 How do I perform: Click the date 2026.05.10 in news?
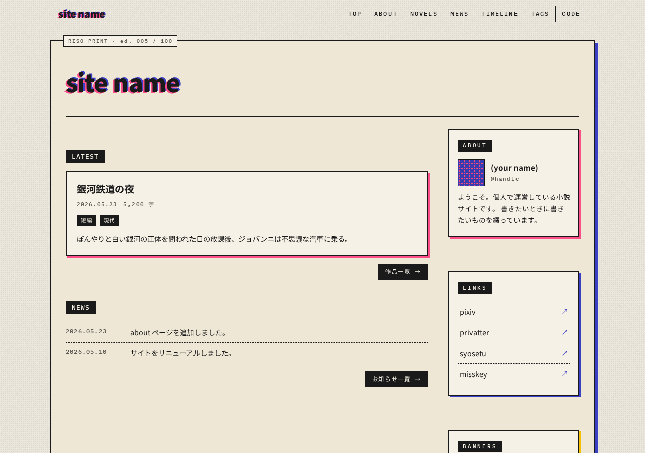[x=86, y=352]
